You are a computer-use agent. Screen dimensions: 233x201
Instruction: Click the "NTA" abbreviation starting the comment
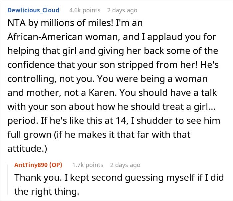pyautogui.click(x=16, y=24)
